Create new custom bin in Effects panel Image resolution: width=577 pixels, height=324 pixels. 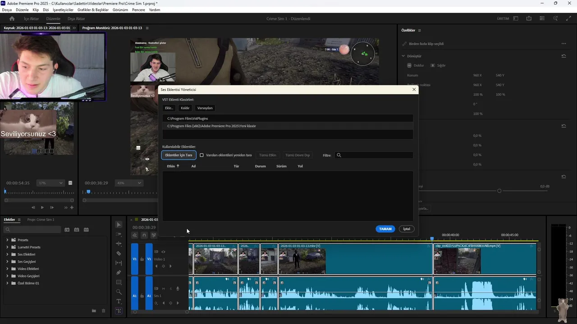(94, 311)
